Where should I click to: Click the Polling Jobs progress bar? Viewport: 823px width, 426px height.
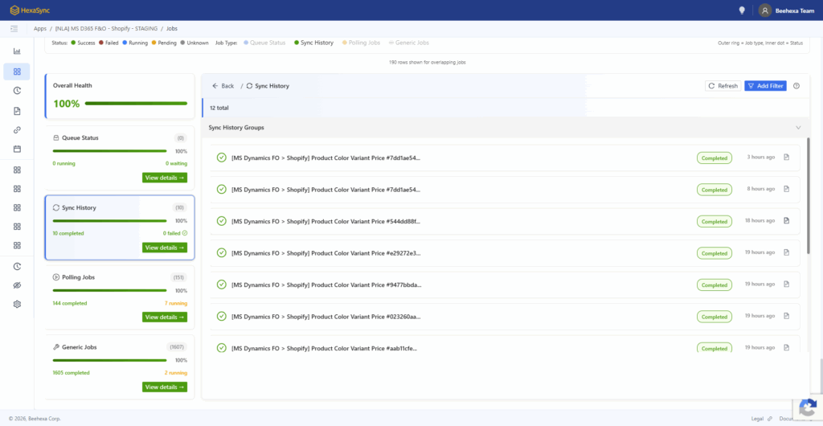click(109, 290)
